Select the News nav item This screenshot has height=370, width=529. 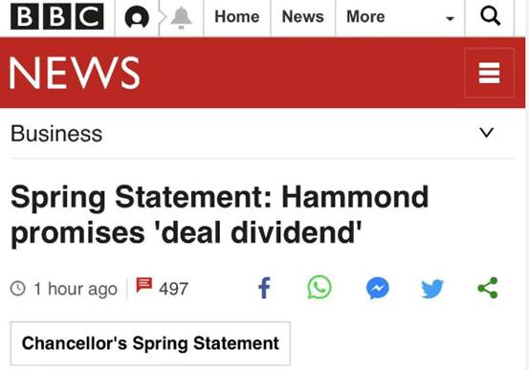(302, 16)
